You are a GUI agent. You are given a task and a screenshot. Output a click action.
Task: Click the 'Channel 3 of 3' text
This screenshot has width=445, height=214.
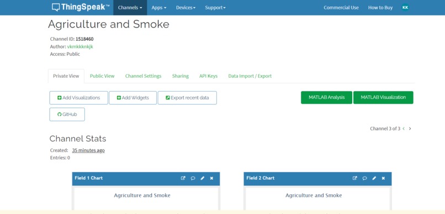[385, 129]
